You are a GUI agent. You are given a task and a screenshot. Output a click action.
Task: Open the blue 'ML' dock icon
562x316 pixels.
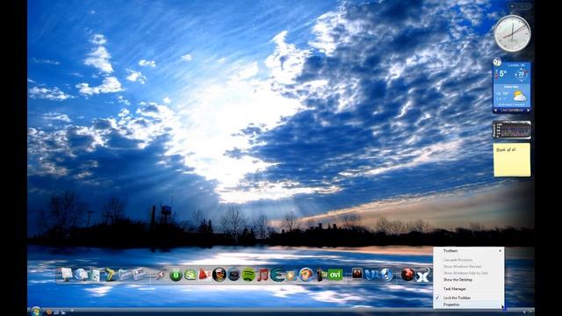coord(371,275)
